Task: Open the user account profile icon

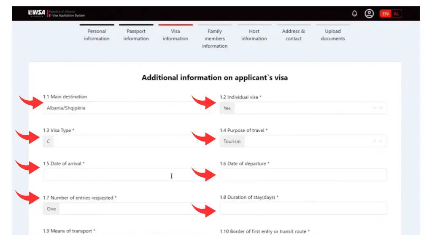Action: pyautogui.click(x=369, y=13)
